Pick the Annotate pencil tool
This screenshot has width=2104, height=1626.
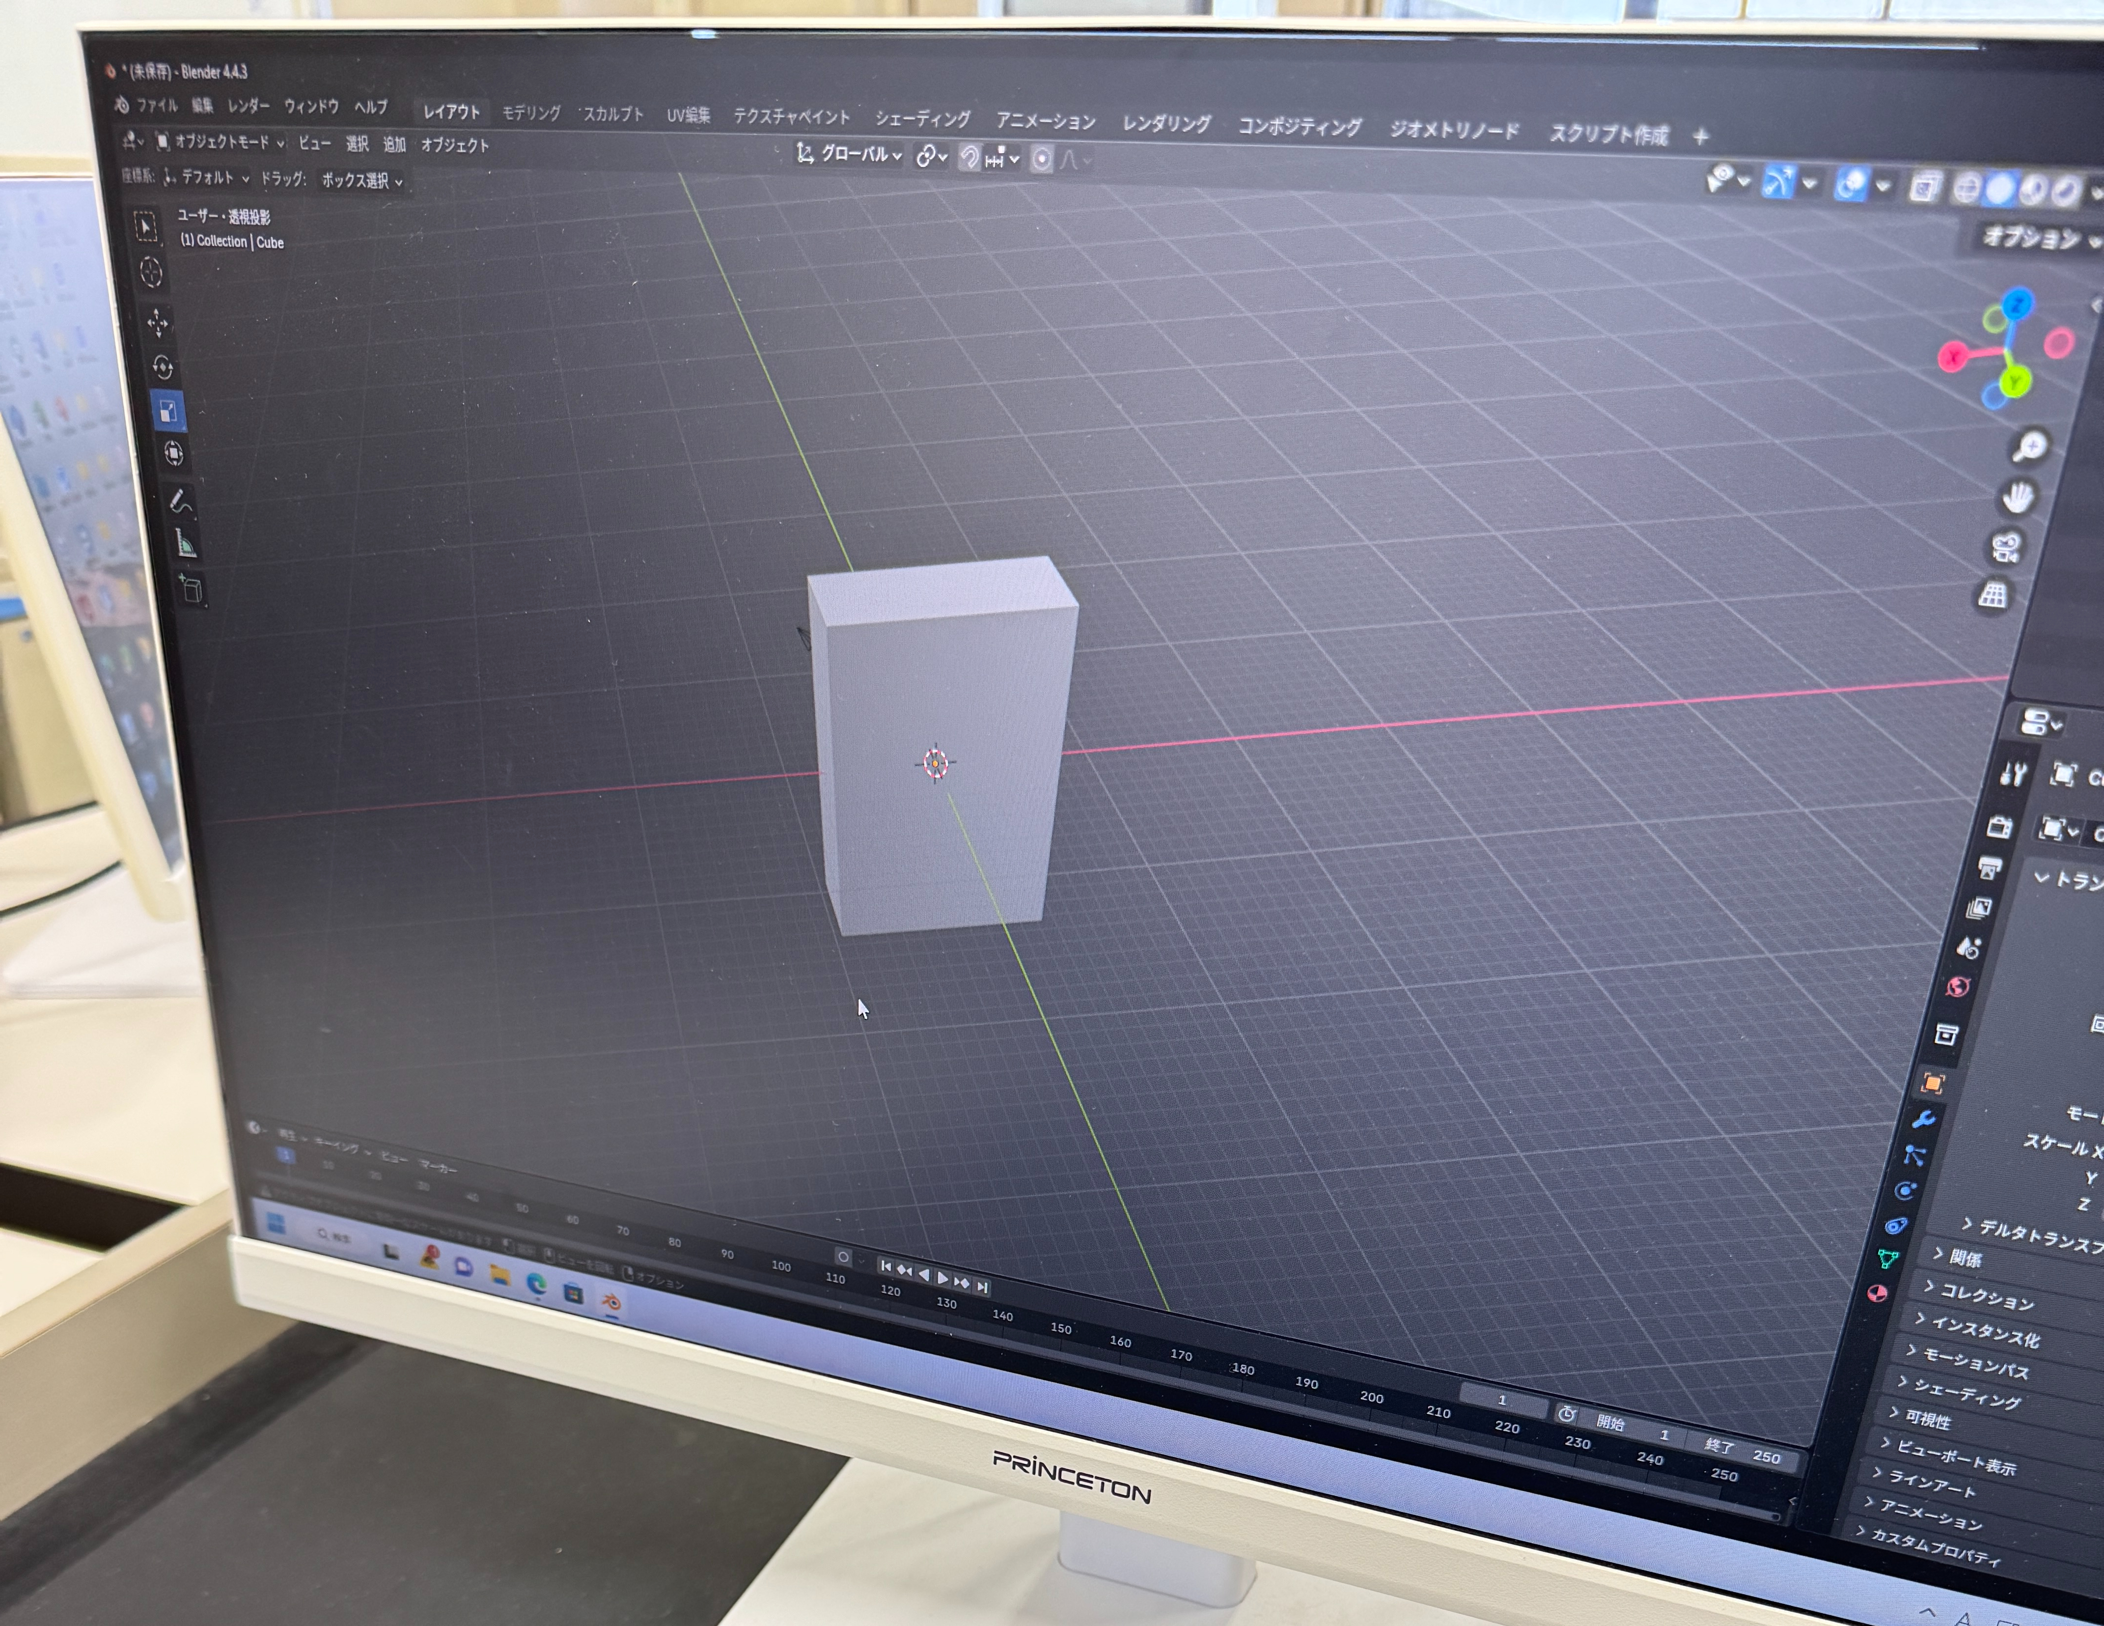[x=180, y=501]
